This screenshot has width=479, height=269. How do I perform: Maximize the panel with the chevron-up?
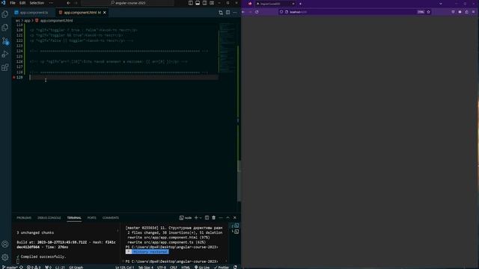point(228,217)
